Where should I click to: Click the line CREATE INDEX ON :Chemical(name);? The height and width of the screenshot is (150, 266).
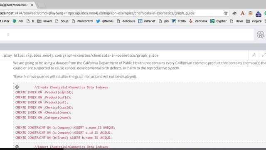click(x=43, y=112)
